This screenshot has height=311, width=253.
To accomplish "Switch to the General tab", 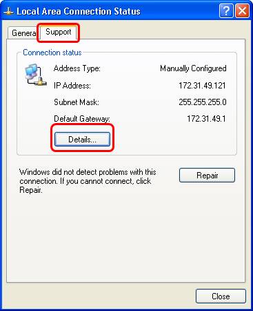I will [x=24, y=33].
